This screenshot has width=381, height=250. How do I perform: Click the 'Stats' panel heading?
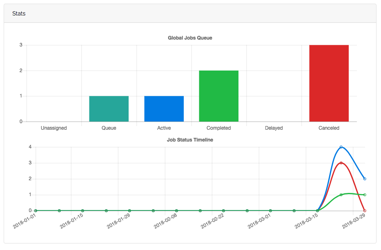click(19, 13)
